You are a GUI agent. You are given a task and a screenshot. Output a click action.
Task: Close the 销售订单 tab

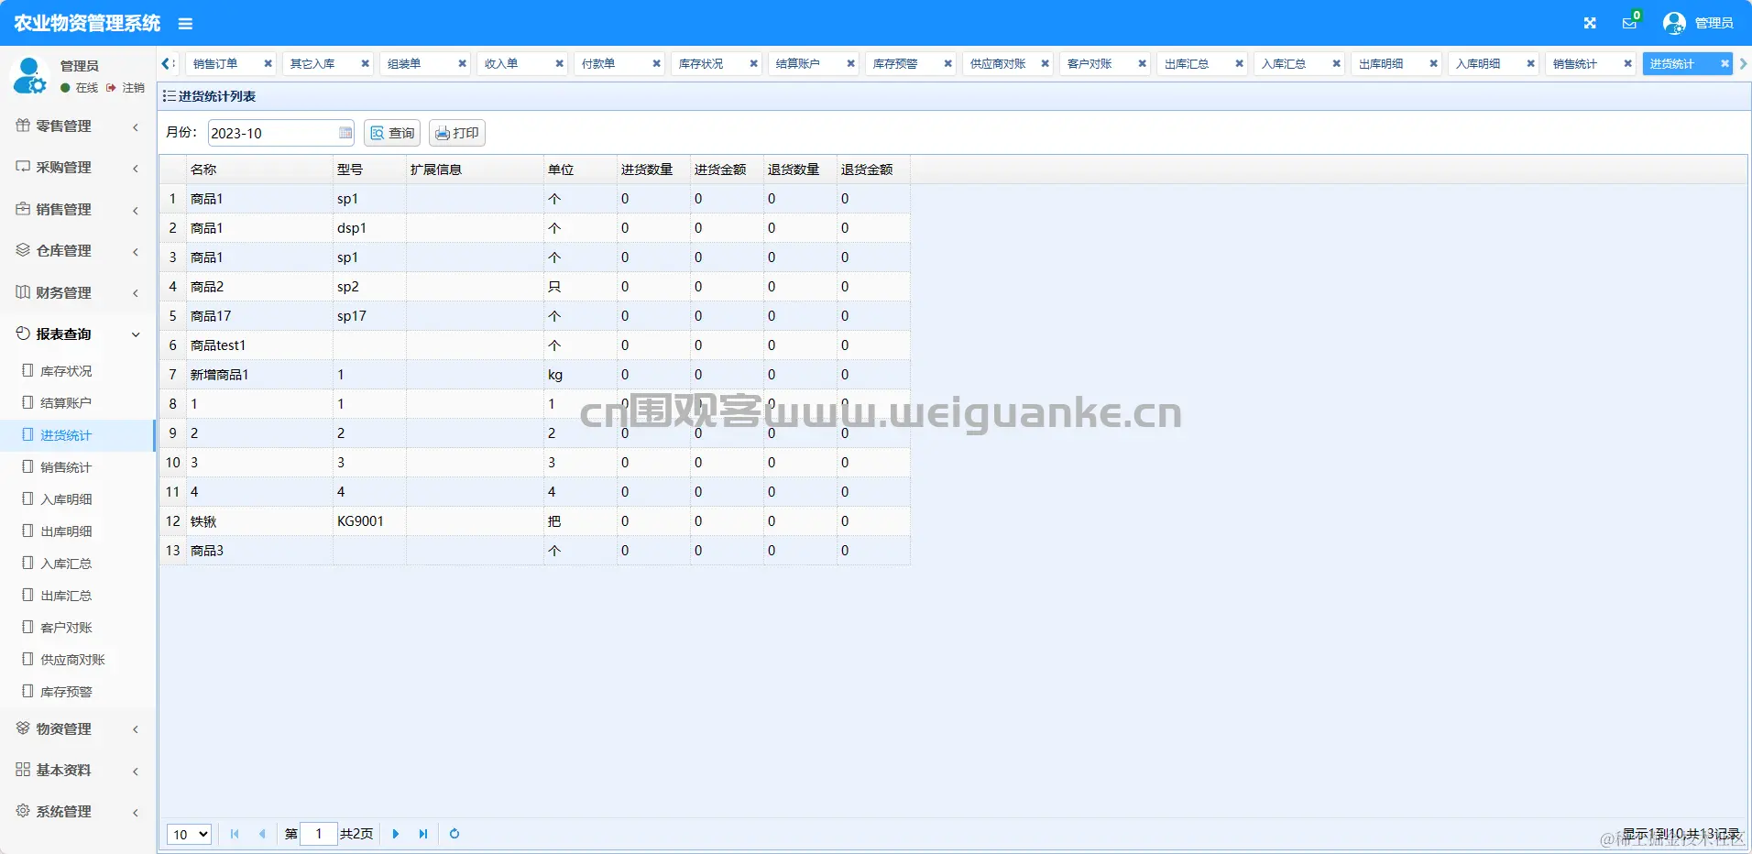pos(268,63)
